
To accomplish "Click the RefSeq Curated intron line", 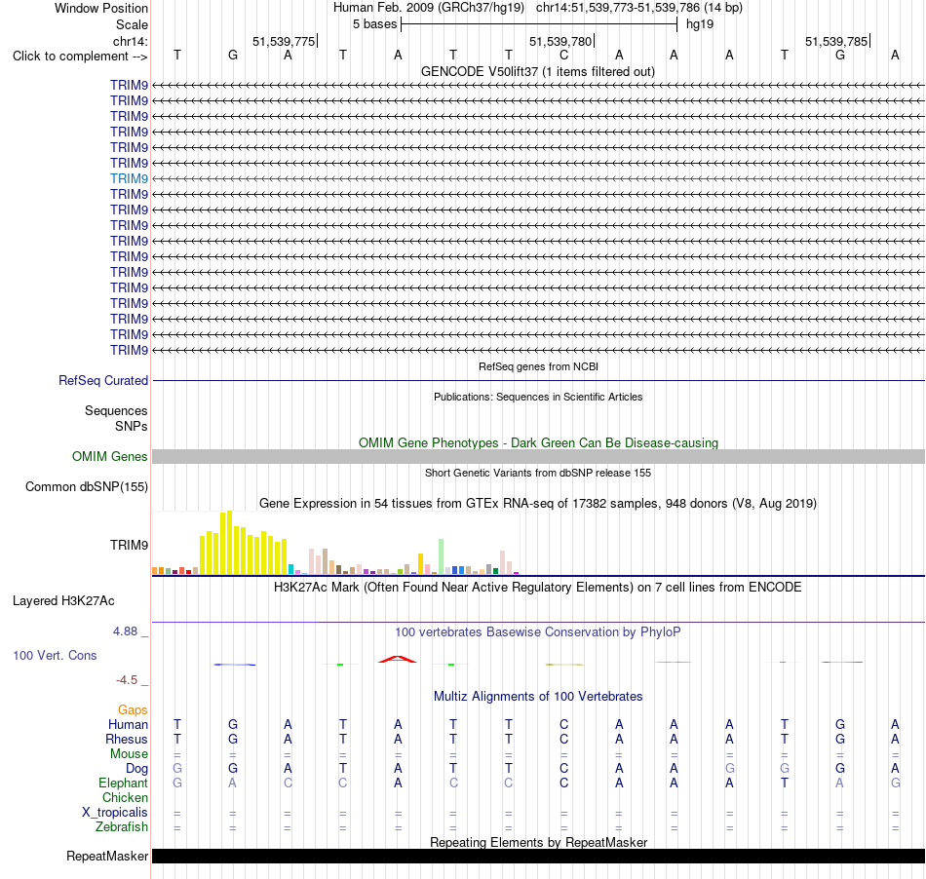I will coord(539,381).
